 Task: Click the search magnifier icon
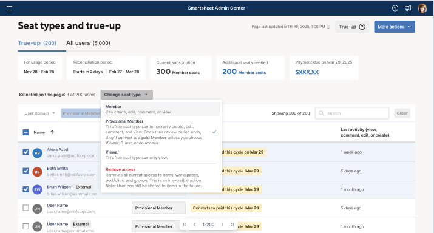[321, 113]
